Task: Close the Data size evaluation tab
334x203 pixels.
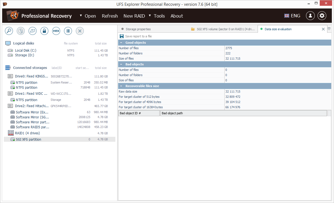Action: click(323, 29)
